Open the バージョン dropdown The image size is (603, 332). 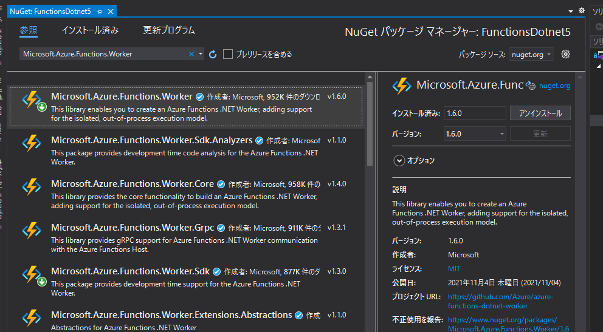coord(475,134)
